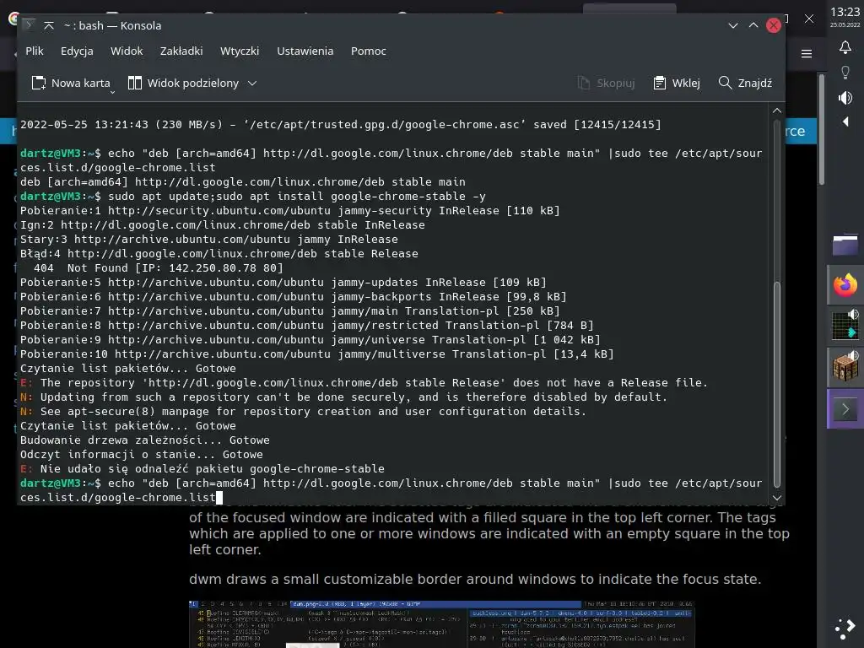Open the Ustawienia menu
Viewport: 864px width, 648px height.
[x=305, y=51]
